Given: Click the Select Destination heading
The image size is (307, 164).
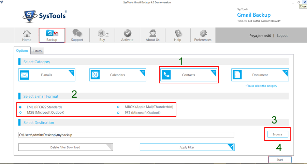Looking at the screenshot, I should (39, 122).
